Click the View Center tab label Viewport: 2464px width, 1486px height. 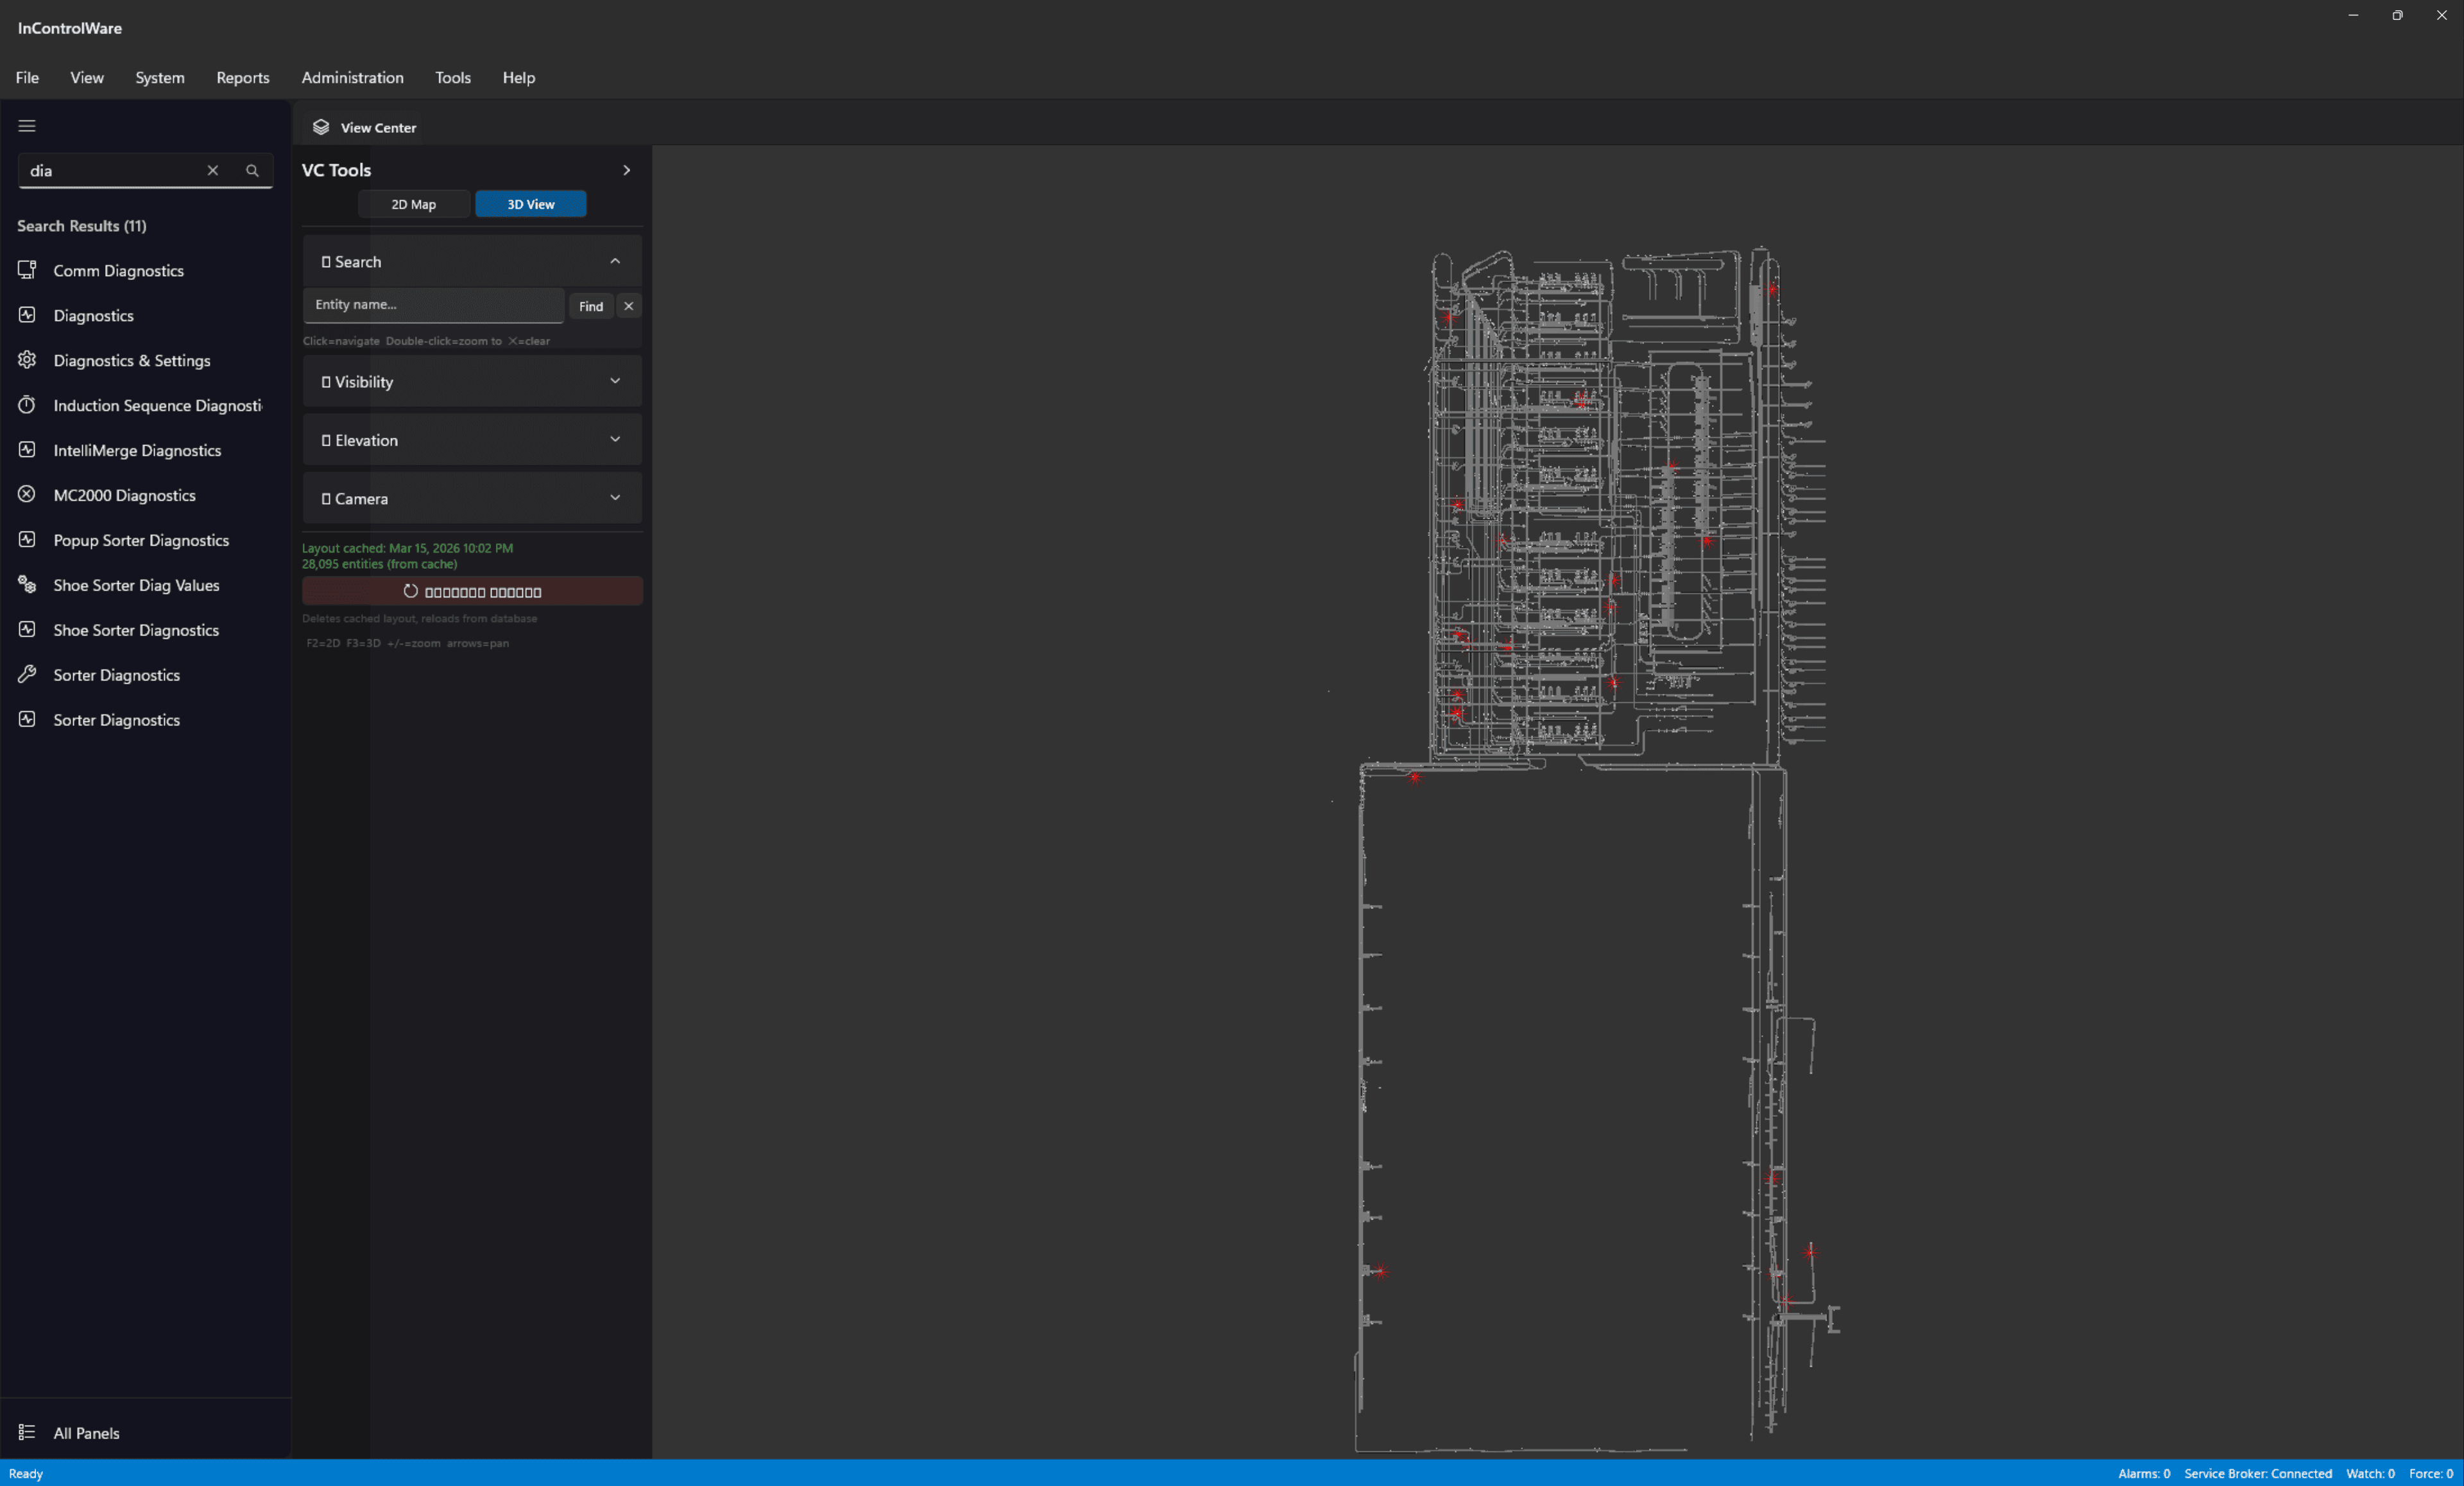[378, 127]
